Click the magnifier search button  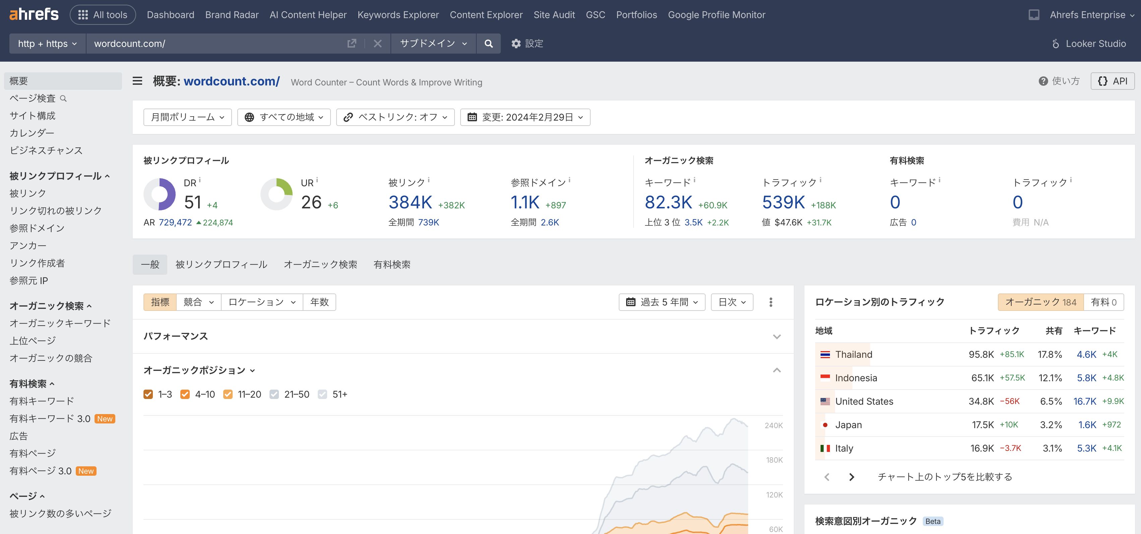[488, 44]
